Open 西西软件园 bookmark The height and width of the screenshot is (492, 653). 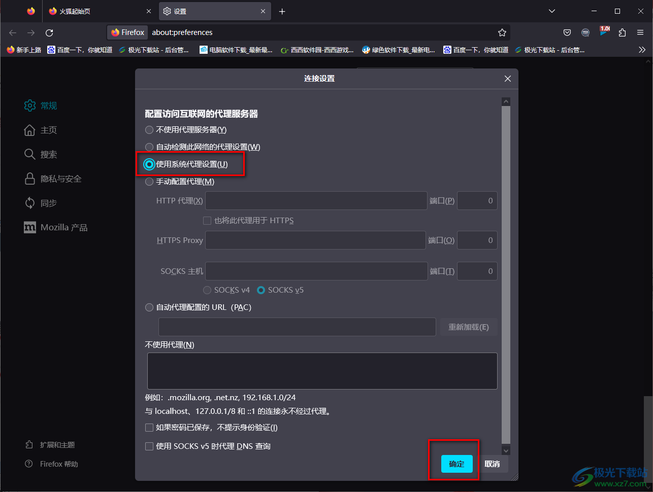317,50
